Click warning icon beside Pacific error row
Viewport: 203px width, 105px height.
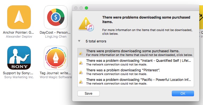pyautogui.click(x=81, y=82)
